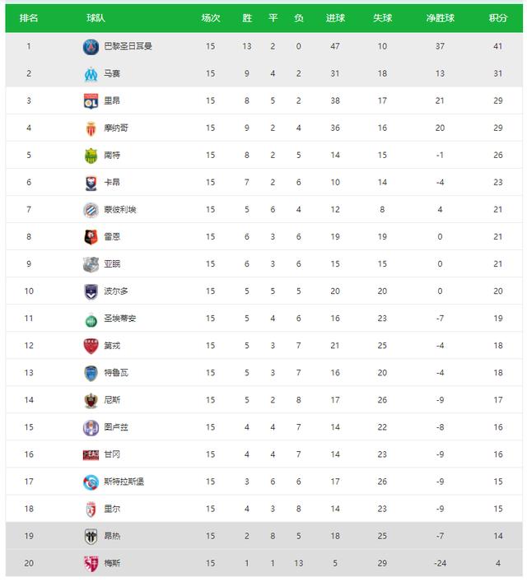Click the Rennes red-black logo

[x=91, y=237]
